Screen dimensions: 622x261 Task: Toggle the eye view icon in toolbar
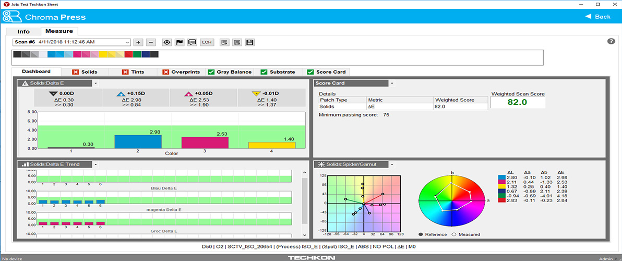click(167, 42)
